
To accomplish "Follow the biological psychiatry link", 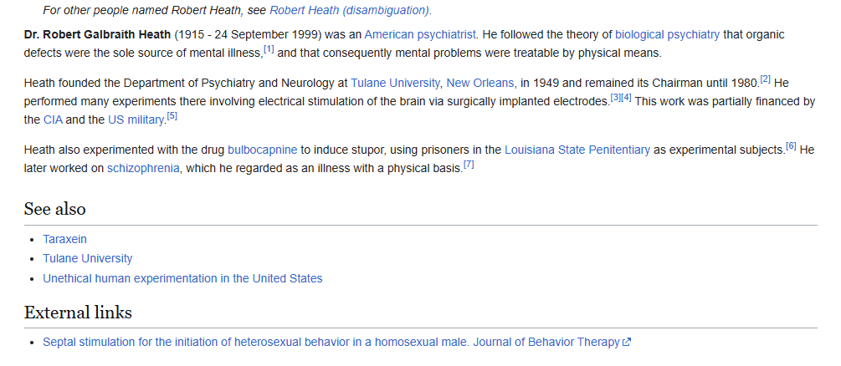I will click(x=667, y=35).
